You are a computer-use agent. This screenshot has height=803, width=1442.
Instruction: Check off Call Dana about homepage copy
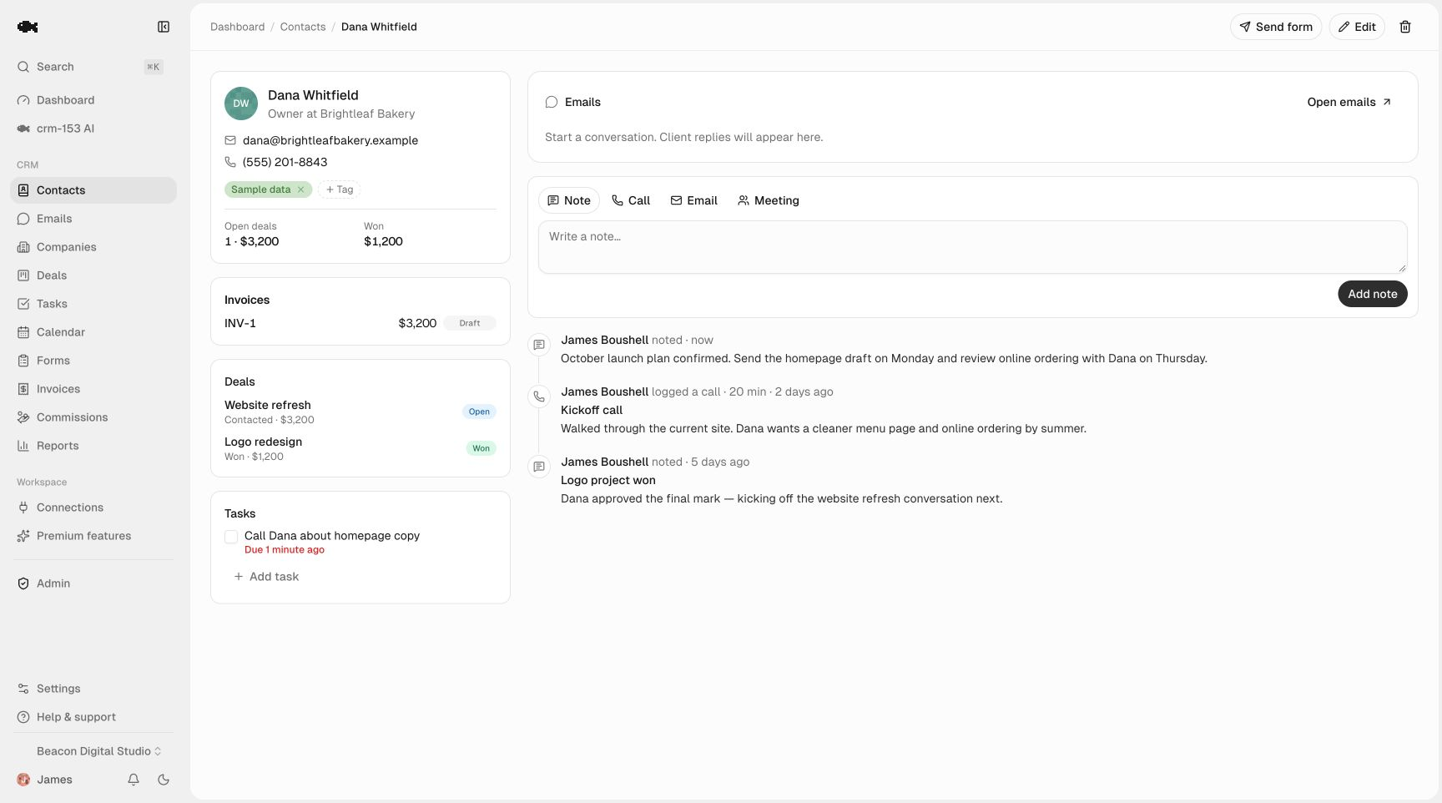click(231, 537)
